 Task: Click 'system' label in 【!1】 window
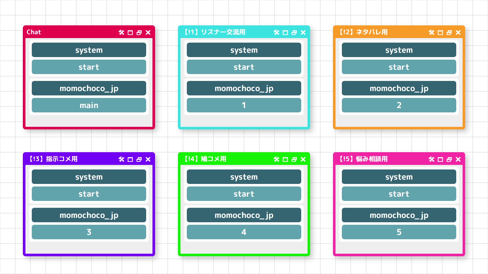[244, 50]
